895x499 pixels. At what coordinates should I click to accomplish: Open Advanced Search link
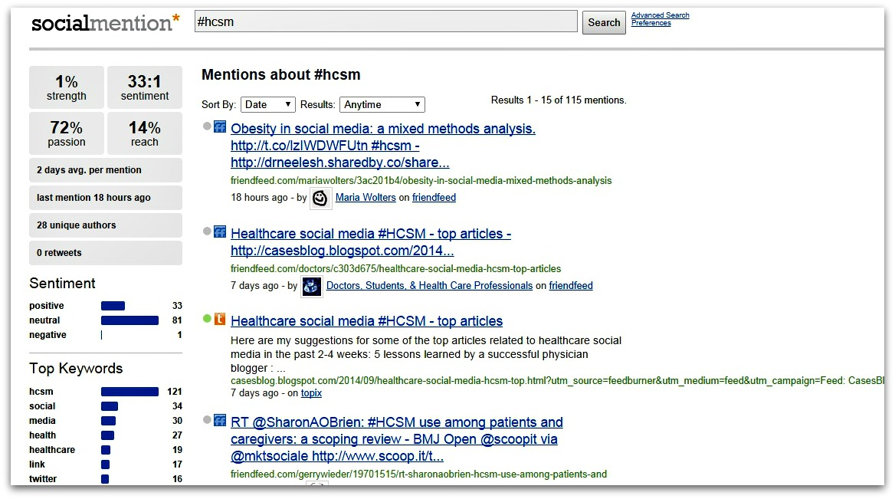pyautogui.click(x=660, y=15)
